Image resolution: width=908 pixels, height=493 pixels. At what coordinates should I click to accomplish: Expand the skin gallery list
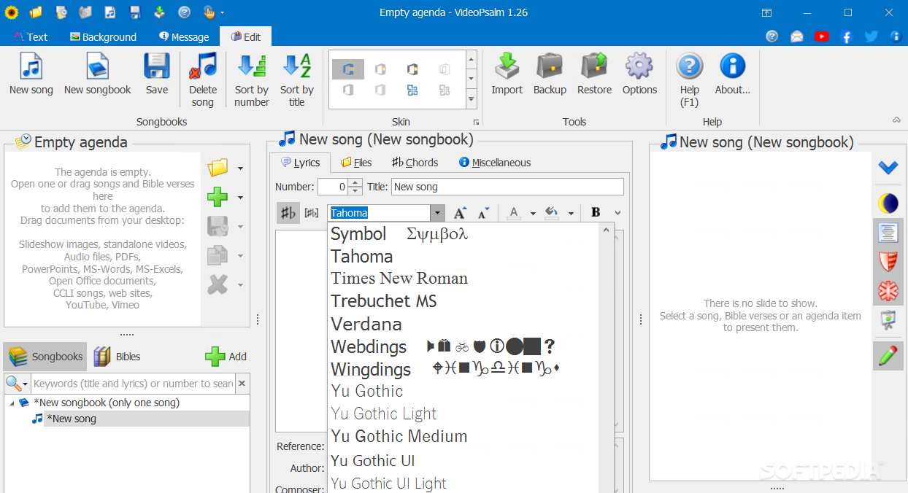click(472, 100)
